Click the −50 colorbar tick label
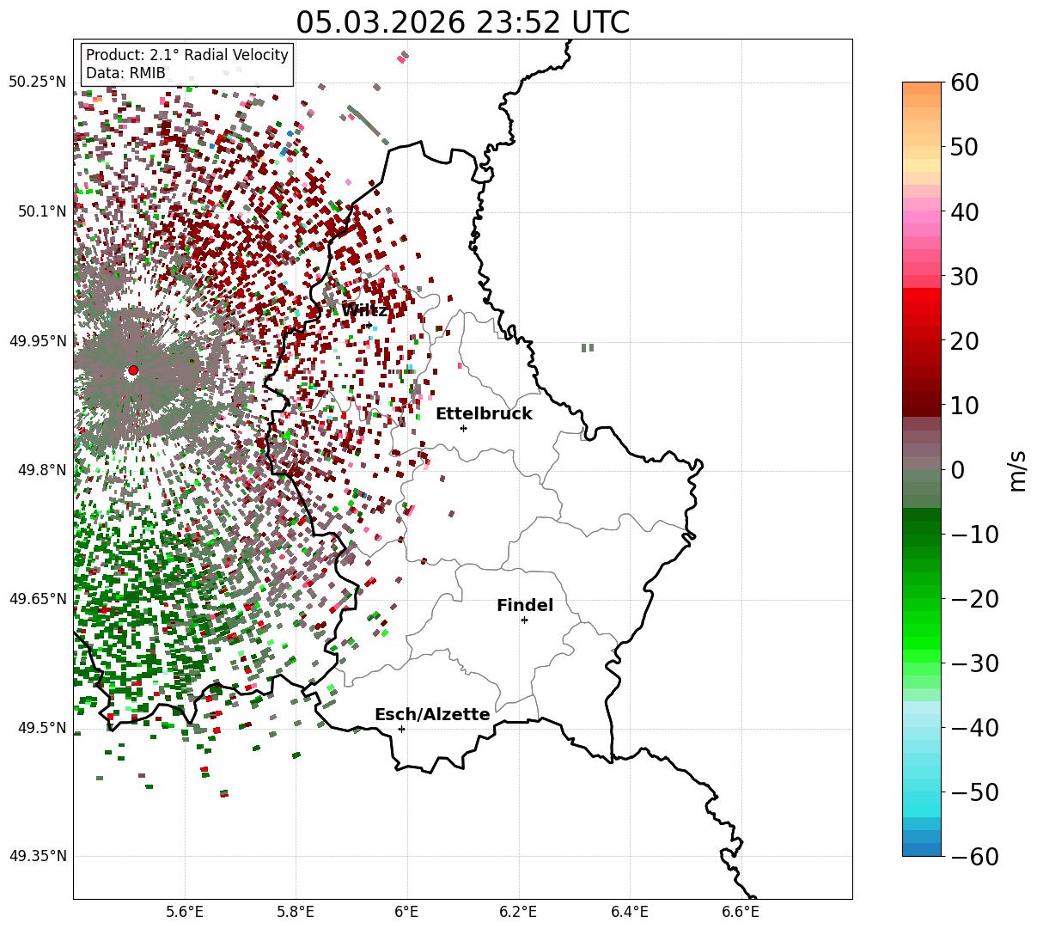Viewport: 1037px width, 929px height. click(974, 791)
